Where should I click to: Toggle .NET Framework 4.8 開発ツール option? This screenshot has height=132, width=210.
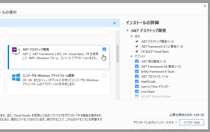(137, 66)
